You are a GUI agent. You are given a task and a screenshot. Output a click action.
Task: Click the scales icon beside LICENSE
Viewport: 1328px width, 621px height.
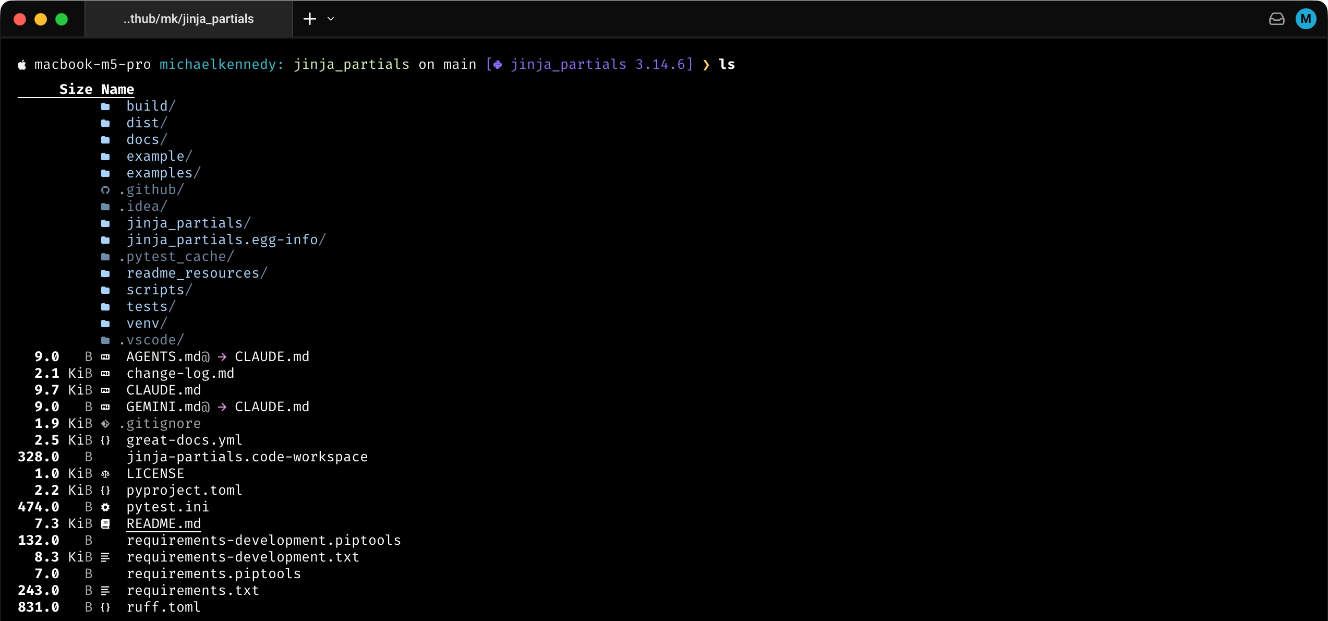(x=105, y=474)
